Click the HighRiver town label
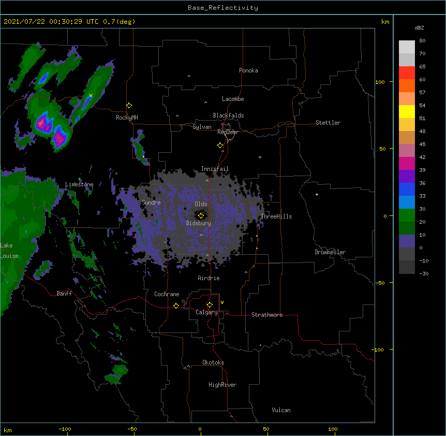The image size is (446, 436). pyautogui.click(x=222, y=385)
